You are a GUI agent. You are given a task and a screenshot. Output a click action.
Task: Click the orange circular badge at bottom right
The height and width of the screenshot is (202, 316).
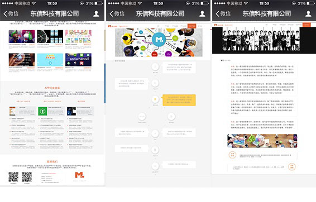[x=291, y=167]
